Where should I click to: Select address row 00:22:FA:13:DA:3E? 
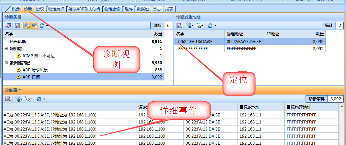click(x=250, y=41)
